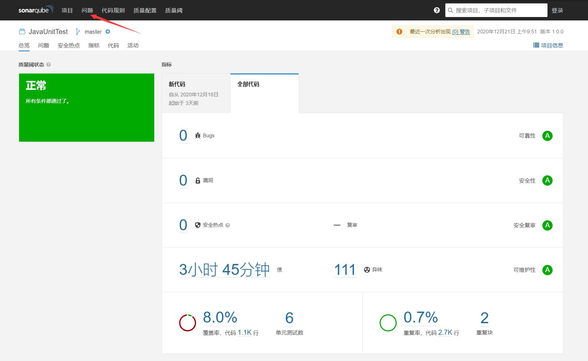Select the 活动 project tab
Screen dimensions: 588x361
[133, 45]
